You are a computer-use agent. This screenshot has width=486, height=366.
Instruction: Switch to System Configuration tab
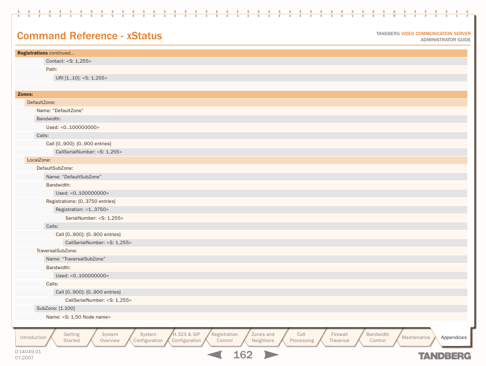coord(148,337)
